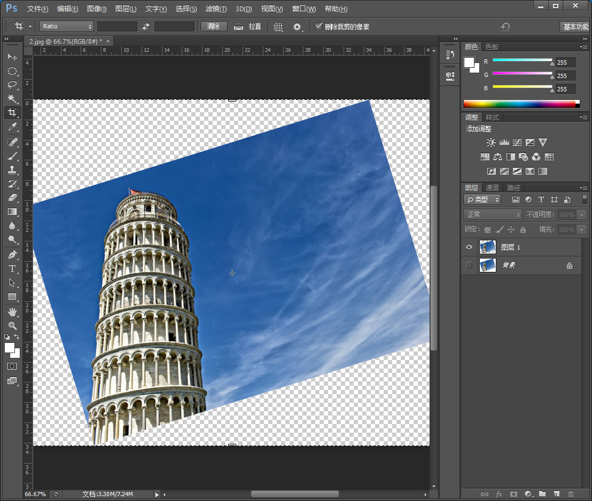This screenshot has width=592, height=501.
Task: Hide the 图层 1 layer
Action: 469,247
